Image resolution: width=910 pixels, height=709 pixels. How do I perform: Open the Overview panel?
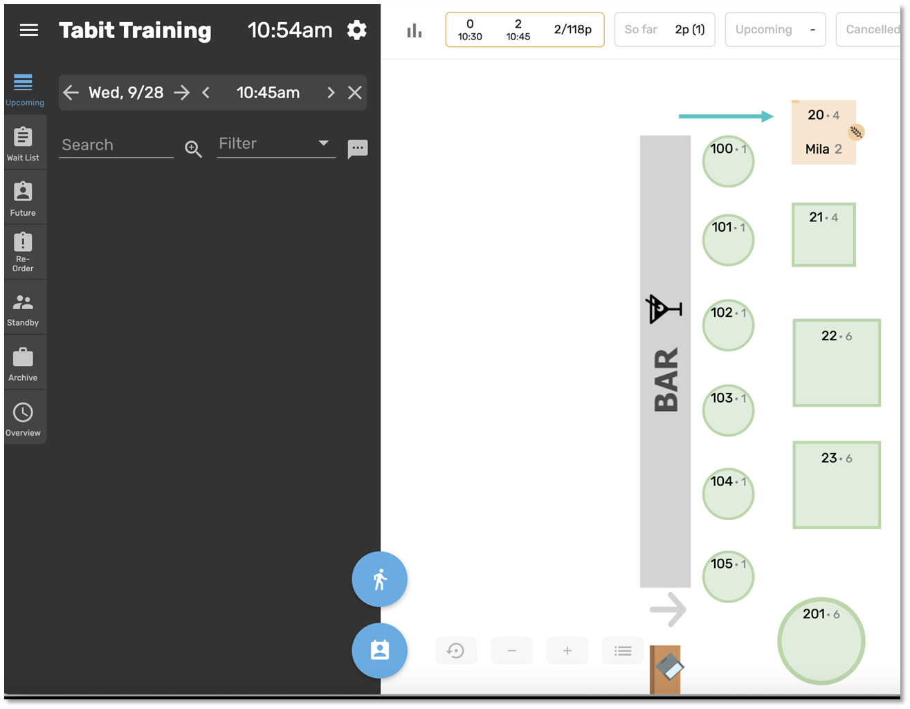click(x=24, y=416)
